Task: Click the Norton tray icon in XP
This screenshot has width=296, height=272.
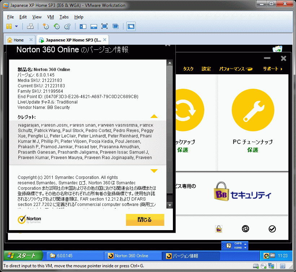Action: (266, 256)
